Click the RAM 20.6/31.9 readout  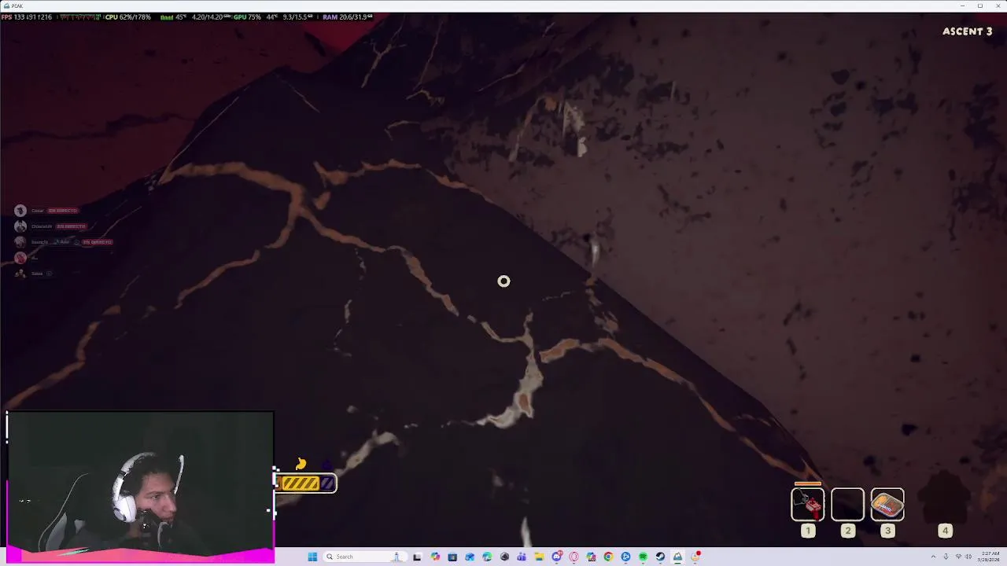pyautogui.click(x=347, y=17)
